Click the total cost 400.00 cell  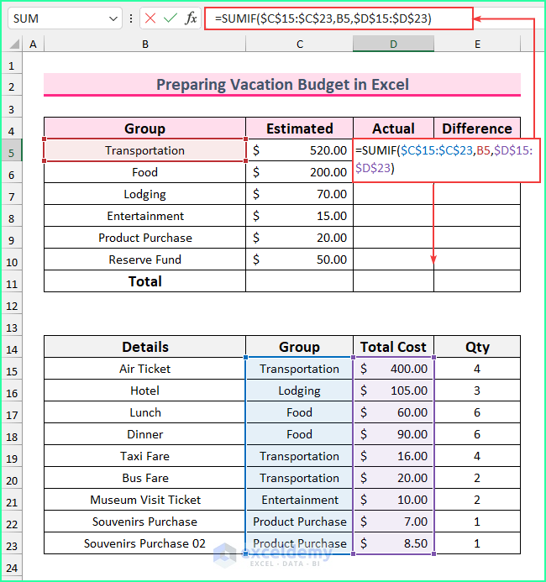click(x=393, y=369)
